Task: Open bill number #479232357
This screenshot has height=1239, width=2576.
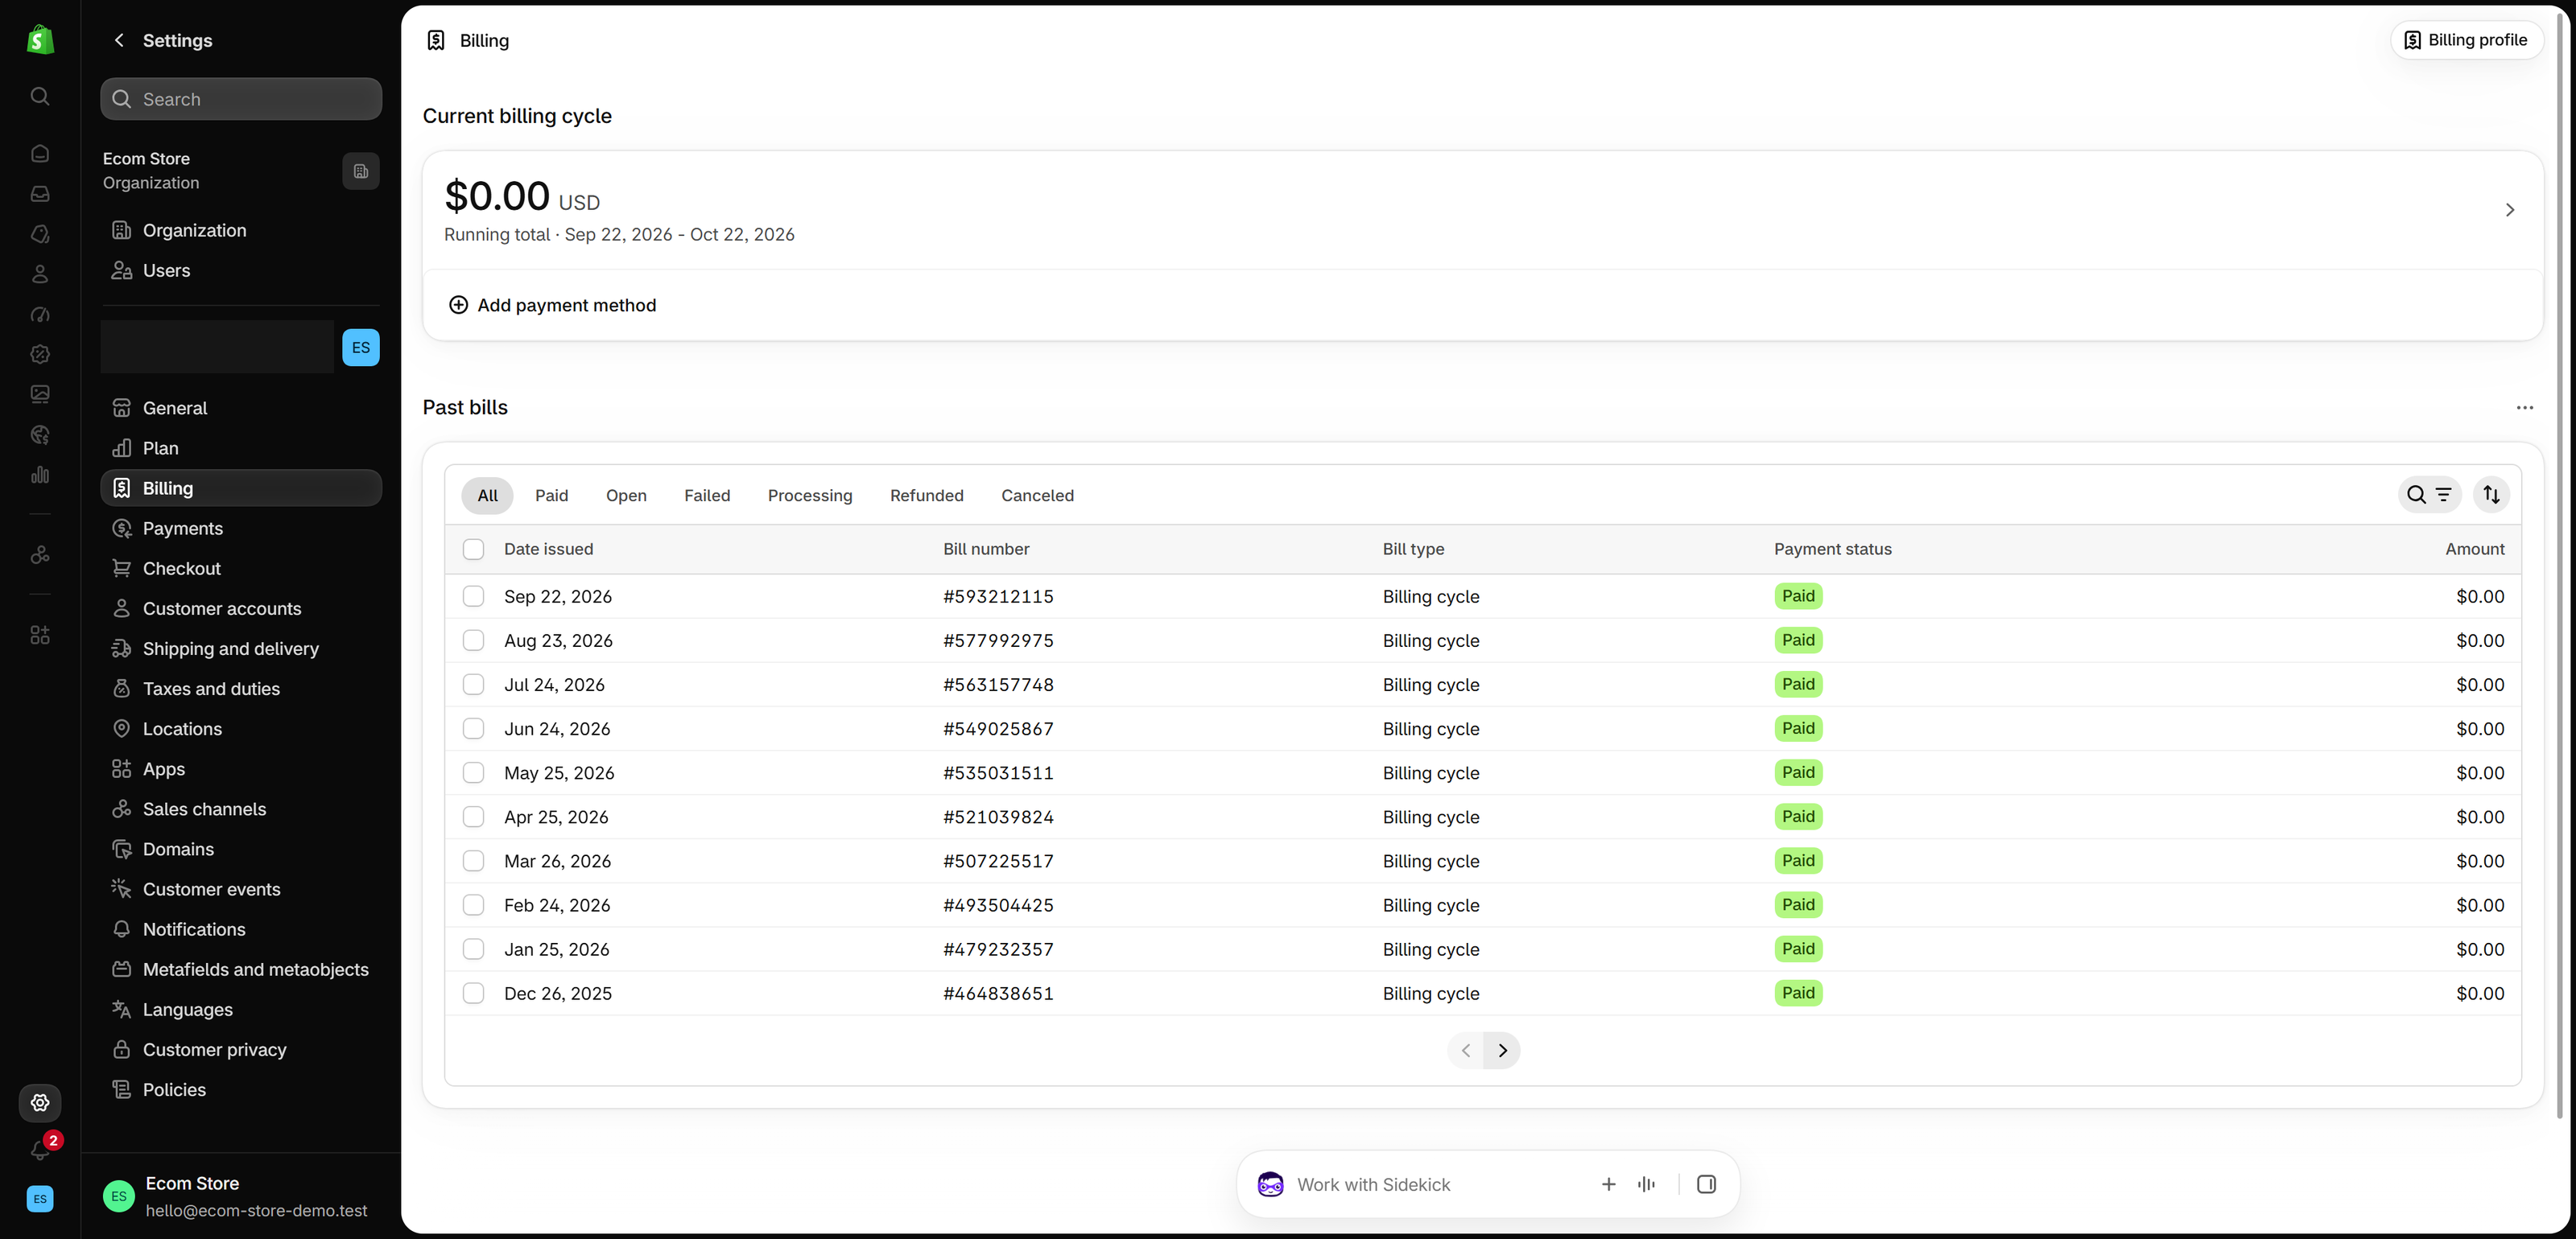Action: 998,949
